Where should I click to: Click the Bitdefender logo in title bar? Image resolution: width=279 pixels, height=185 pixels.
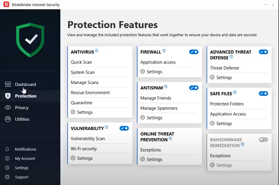[5, 5]
